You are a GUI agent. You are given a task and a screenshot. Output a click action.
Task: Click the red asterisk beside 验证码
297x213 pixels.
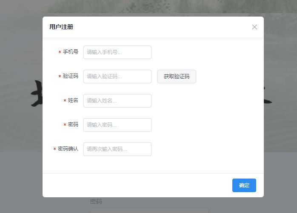pos(60,77)
